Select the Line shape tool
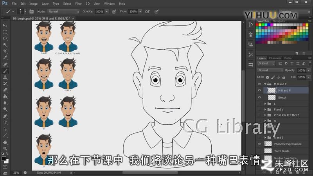Screen dimensions: 313x176 [x=5, y=135]
